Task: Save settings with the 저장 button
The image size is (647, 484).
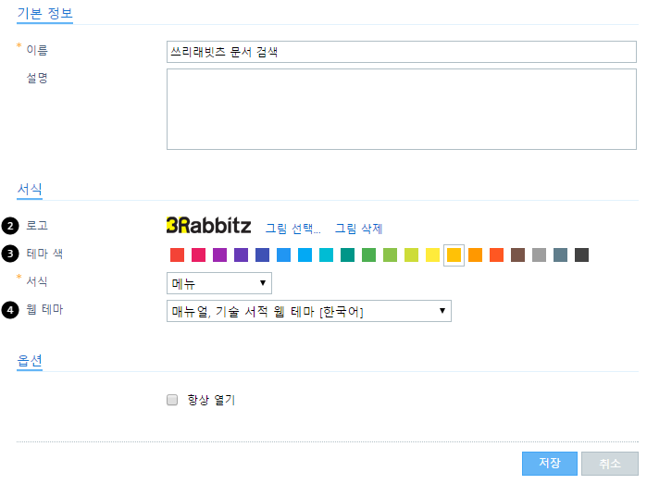Action: coord(549,464)
